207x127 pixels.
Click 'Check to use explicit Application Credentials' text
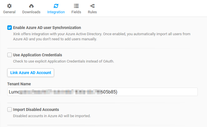(x=64, y=61)
